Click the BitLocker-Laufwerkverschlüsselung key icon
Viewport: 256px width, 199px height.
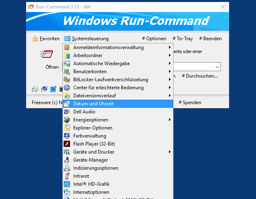click(x=67, y=80)
